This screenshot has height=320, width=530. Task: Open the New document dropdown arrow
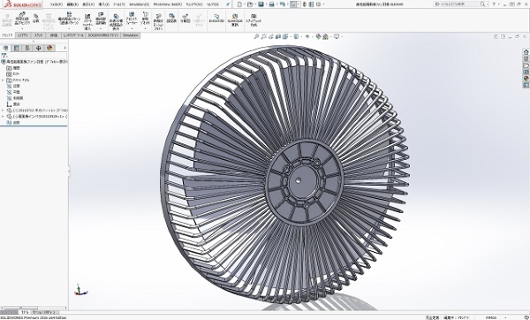245,4
